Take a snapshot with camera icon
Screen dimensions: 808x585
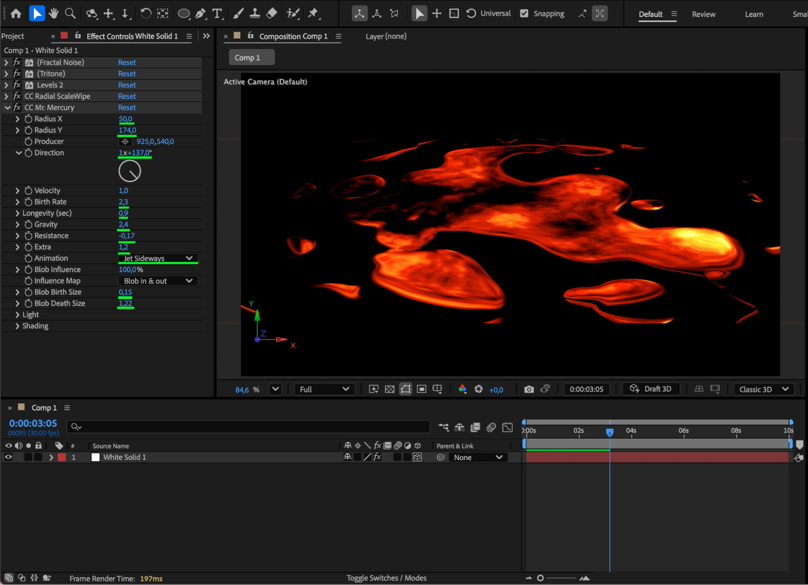click(x=529, y=389)
